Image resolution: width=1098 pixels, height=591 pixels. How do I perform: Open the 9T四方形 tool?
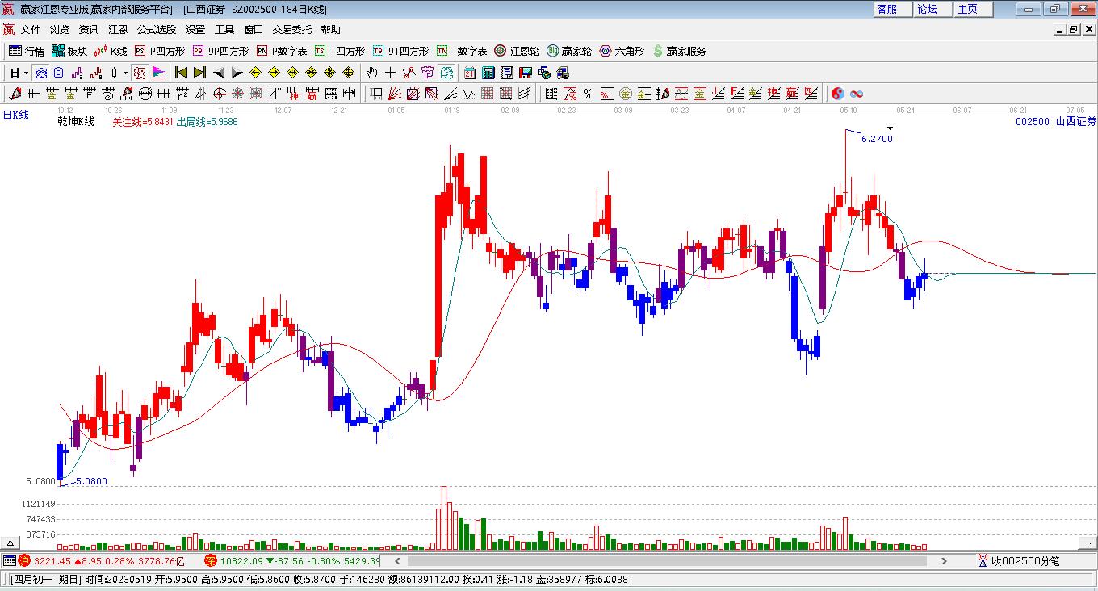[x=400, y=51]
